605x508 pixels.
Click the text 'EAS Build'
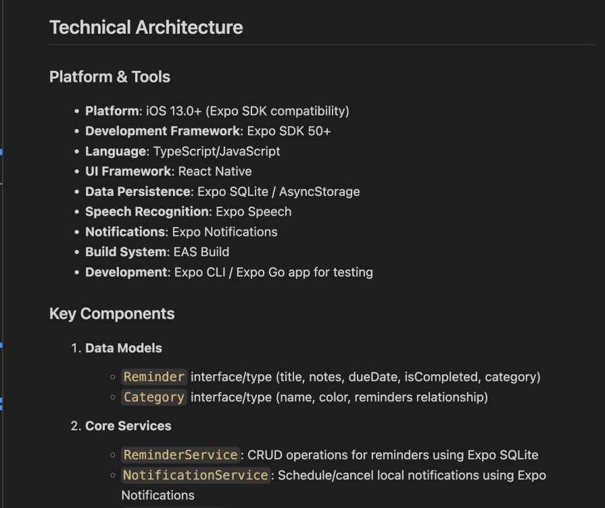pyautogui.click(x=201, y=252)
